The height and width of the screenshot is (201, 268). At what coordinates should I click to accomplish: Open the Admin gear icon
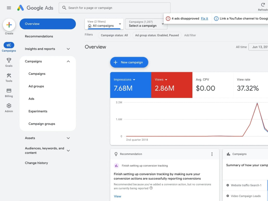9,106
